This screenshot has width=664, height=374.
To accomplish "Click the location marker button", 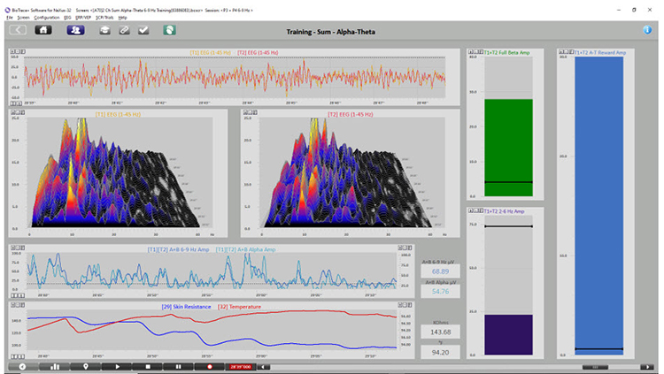I will click(x=85, y=365).
